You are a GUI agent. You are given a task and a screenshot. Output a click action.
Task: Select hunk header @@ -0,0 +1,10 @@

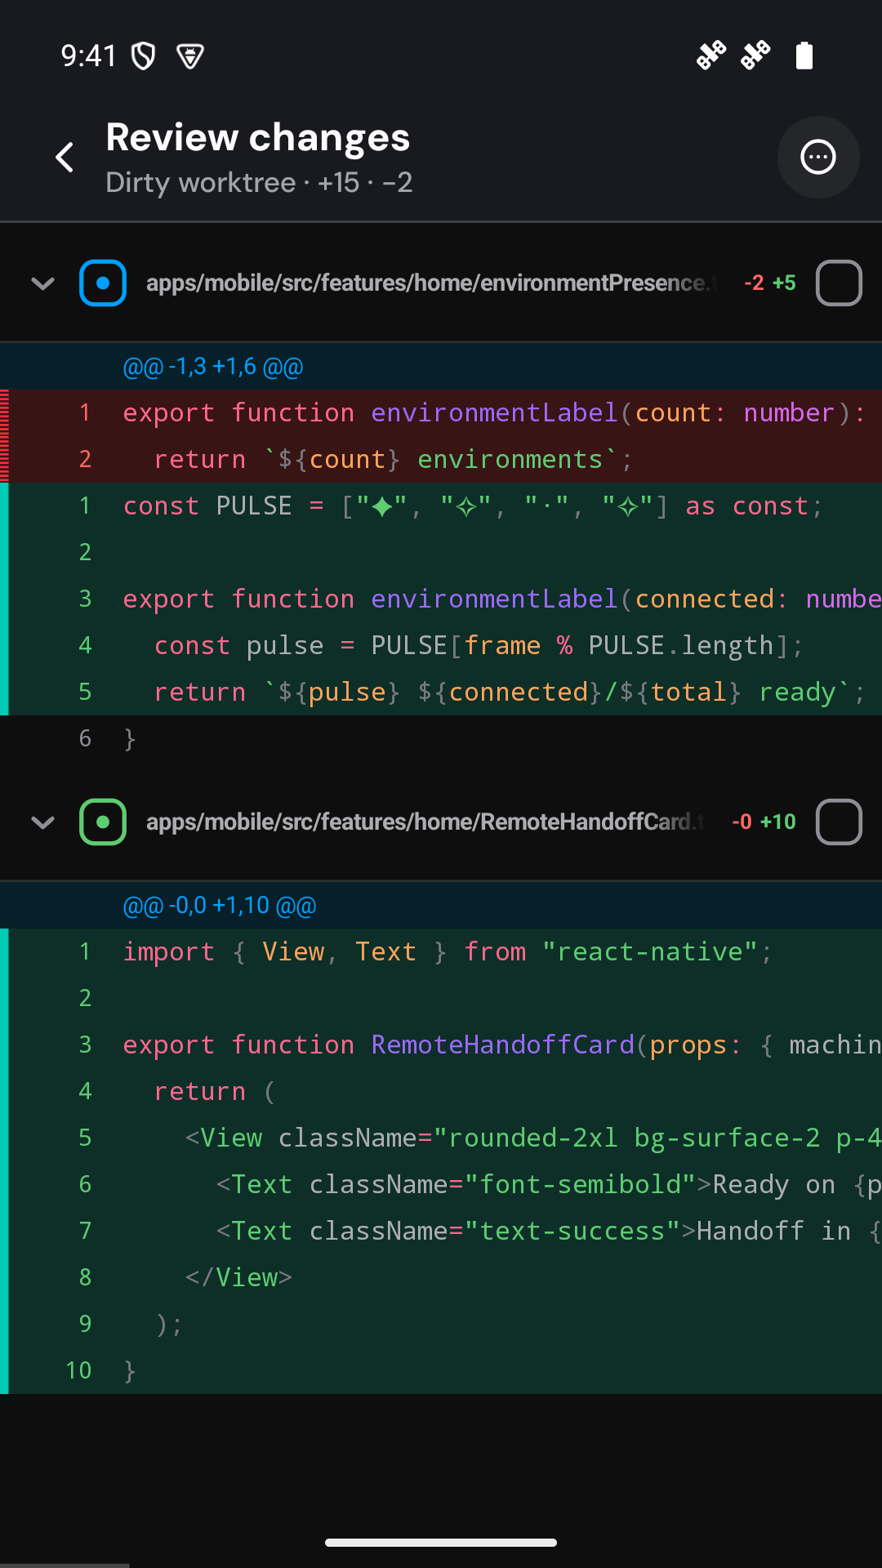(441, 906)
